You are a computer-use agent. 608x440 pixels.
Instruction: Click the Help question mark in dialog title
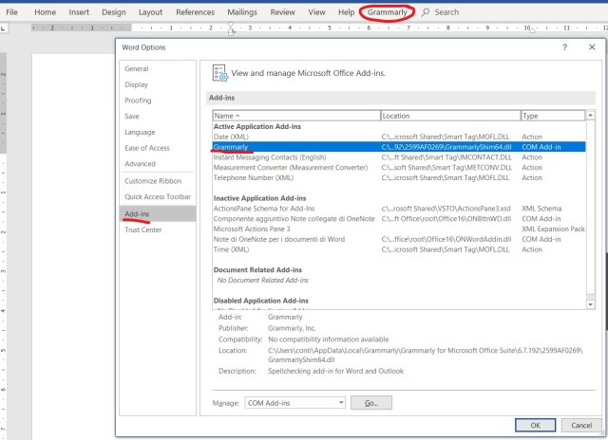(x=565, y=46)
